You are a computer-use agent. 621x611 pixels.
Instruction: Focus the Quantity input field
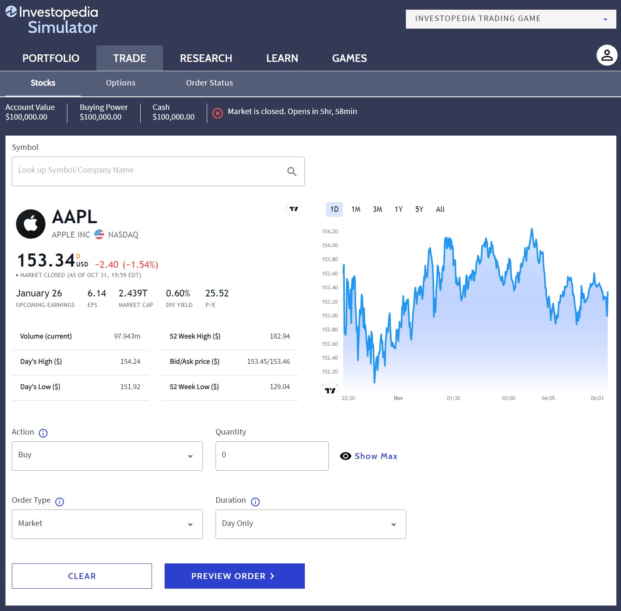pos(272,456)
